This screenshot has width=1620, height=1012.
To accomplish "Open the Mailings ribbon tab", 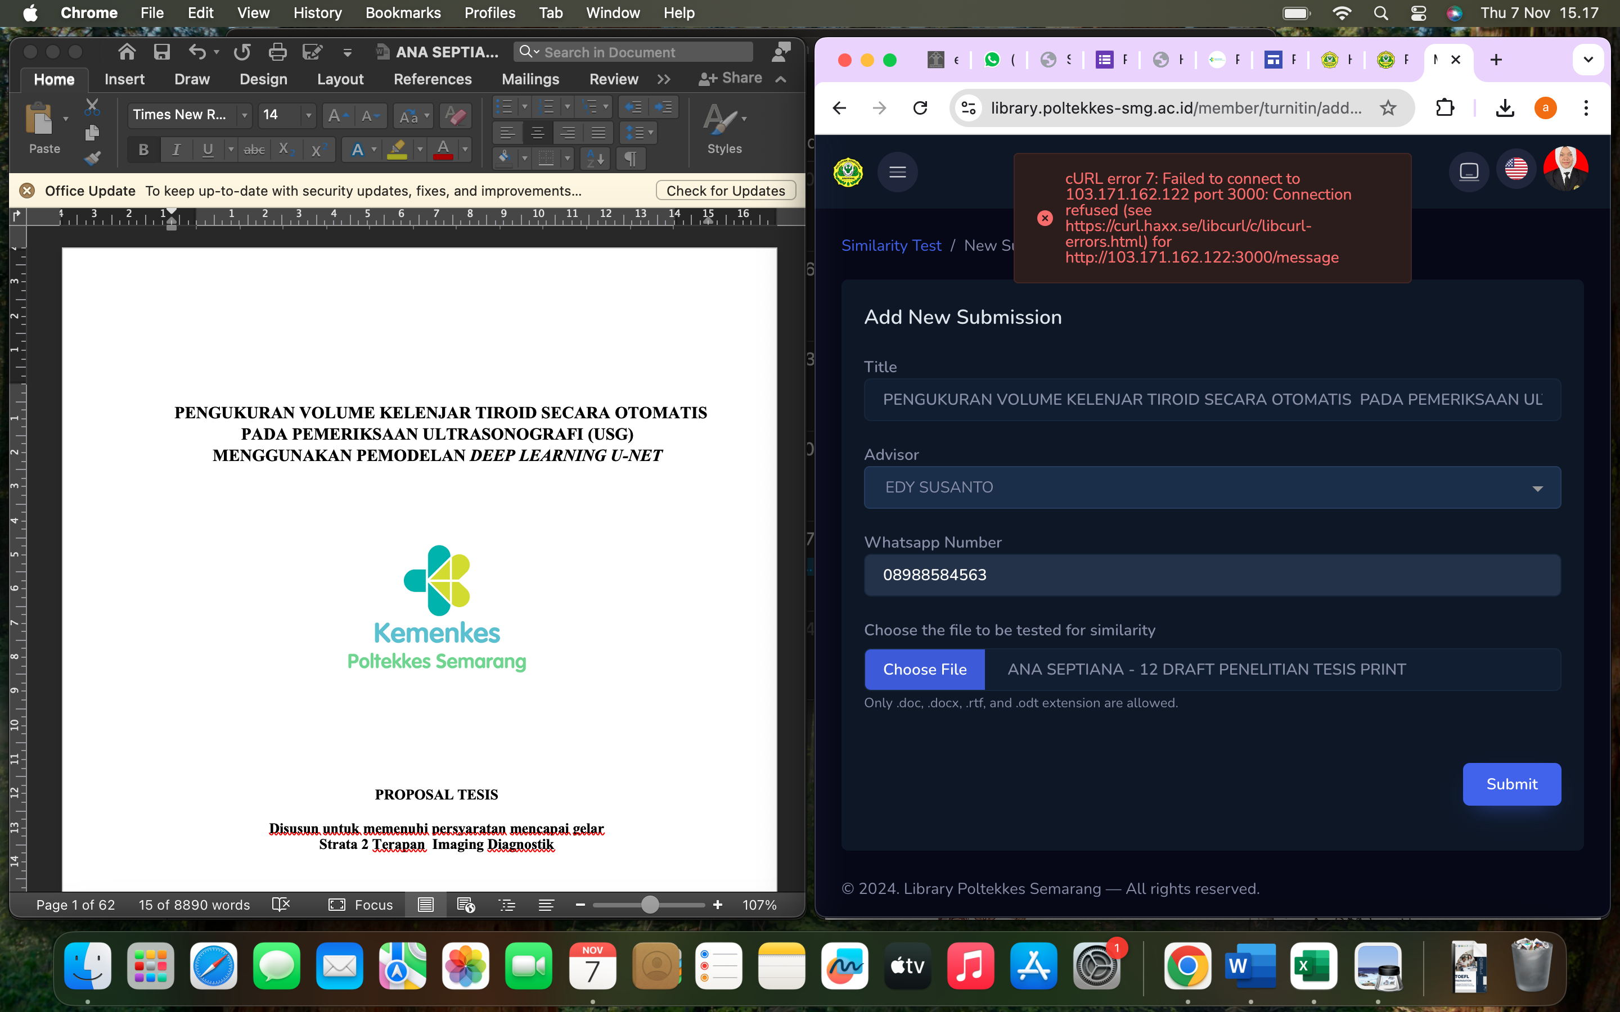I will coord(530,79).
